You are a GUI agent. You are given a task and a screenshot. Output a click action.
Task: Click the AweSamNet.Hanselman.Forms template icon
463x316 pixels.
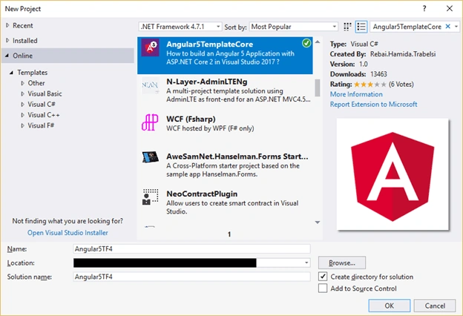point(150,157)
